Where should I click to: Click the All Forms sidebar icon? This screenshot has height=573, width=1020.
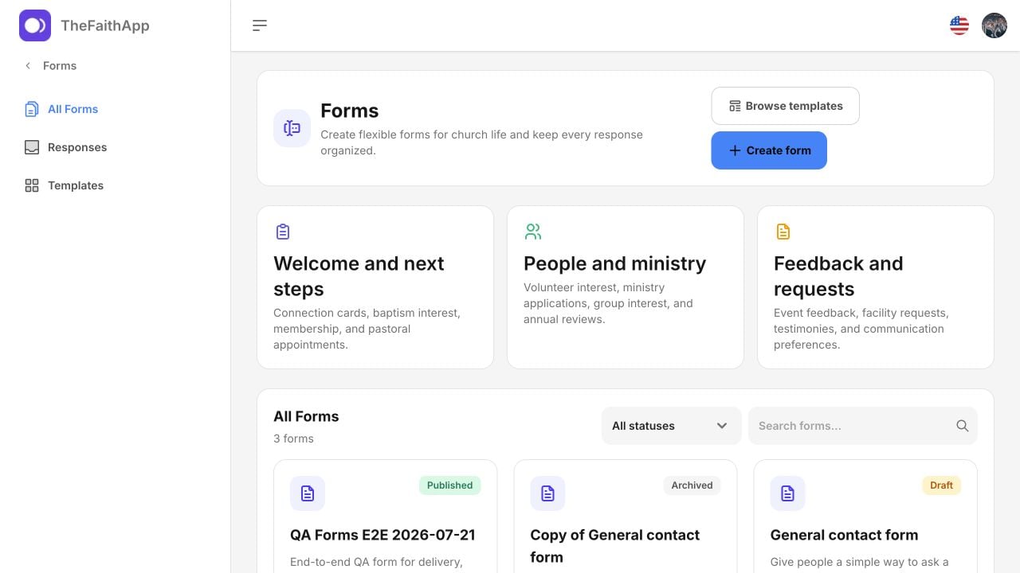coord(32,109)
